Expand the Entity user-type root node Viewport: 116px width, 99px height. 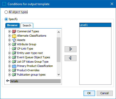[x=9, y=53]
